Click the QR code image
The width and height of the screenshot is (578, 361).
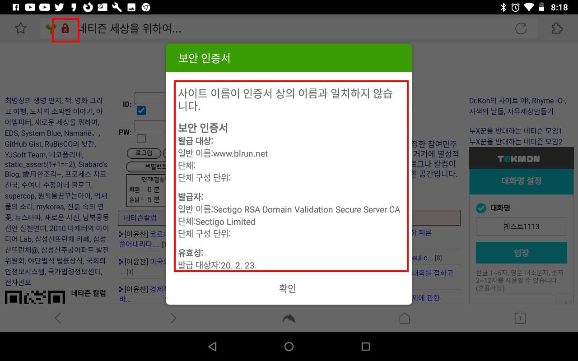pyautogui.click(x=35, y=298)
